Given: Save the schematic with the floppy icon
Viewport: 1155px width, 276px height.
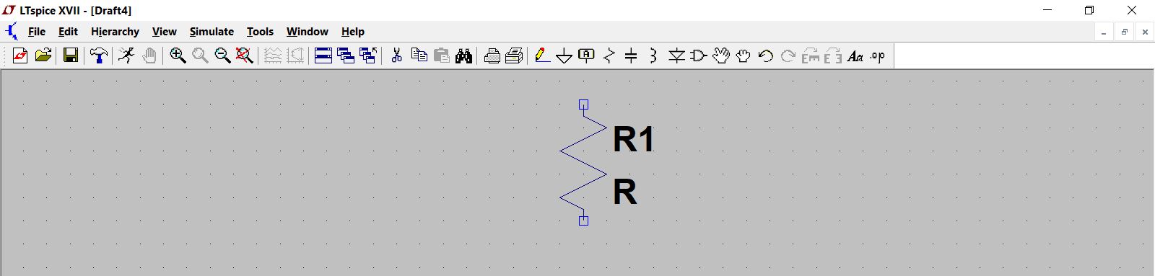Looking at the screenshot, I should (x=70, y=55).
